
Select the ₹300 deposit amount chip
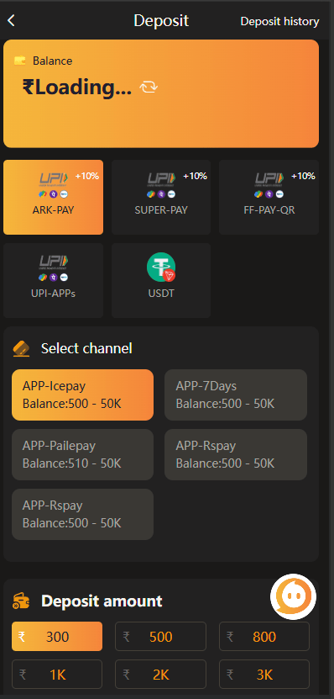[x=57, y=636]
